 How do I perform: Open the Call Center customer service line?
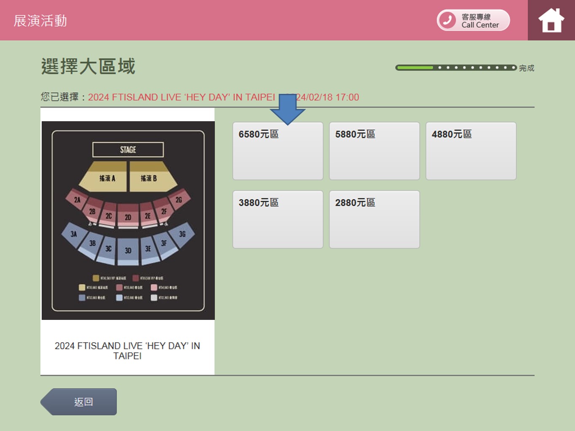(473, 20)
